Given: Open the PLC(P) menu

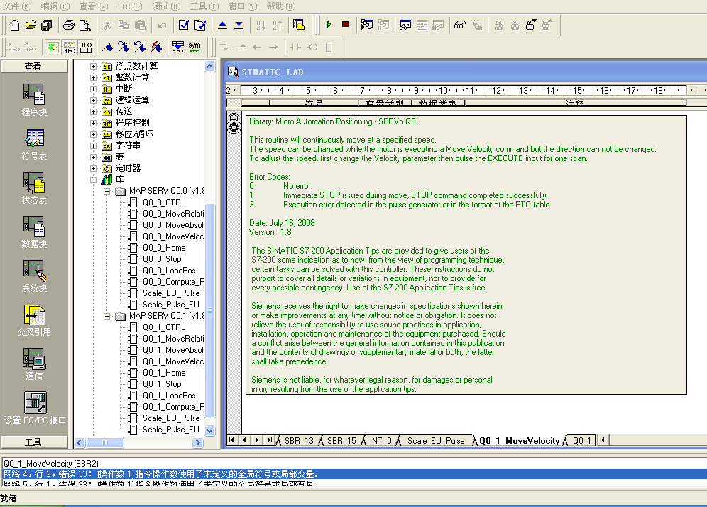Looking at the screenshot, I should [x=129, y=6].
